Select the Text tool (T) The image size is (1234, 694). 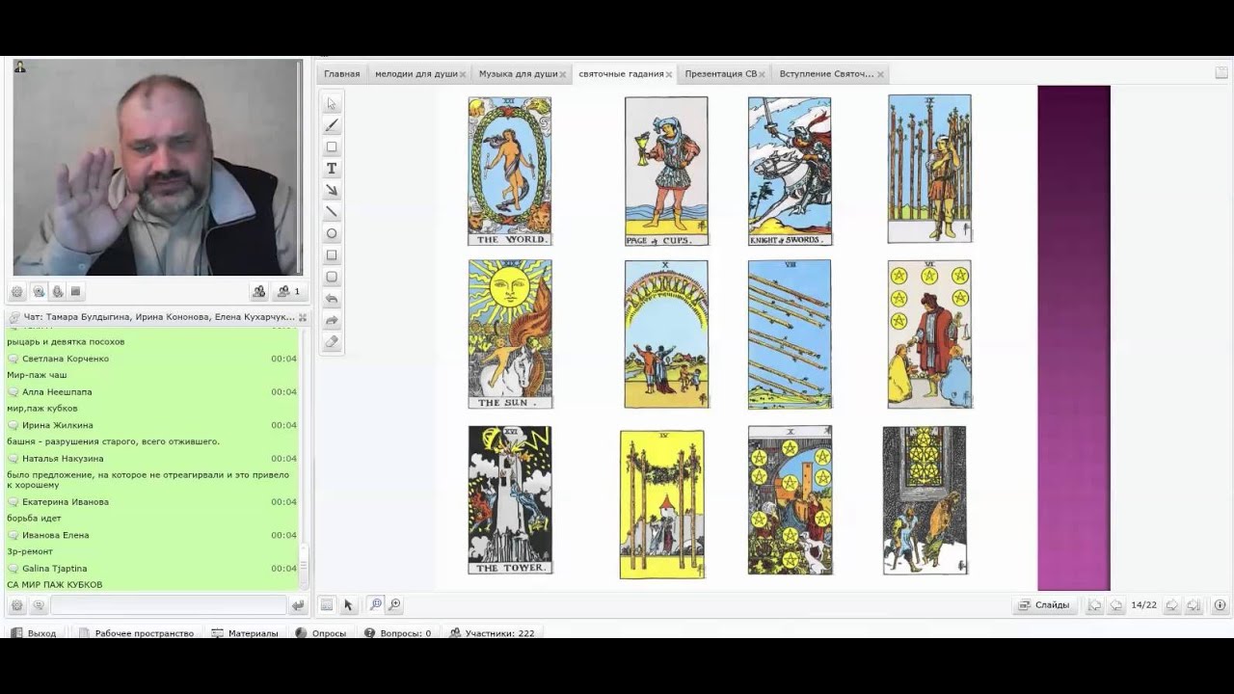(332, 169)
